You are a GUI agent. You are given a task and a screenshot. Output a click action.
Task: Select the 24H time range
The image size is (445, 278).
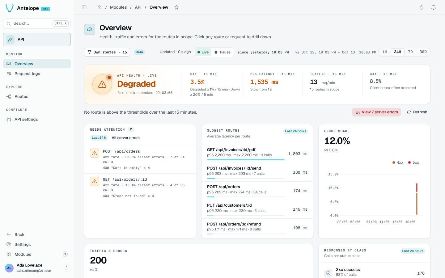[x=398, y=52]
